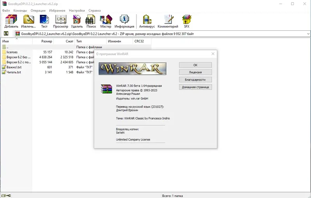This screenshot has height=198, width=311.
Task: Open the Команды menu
Action: [x=20, y=11]
